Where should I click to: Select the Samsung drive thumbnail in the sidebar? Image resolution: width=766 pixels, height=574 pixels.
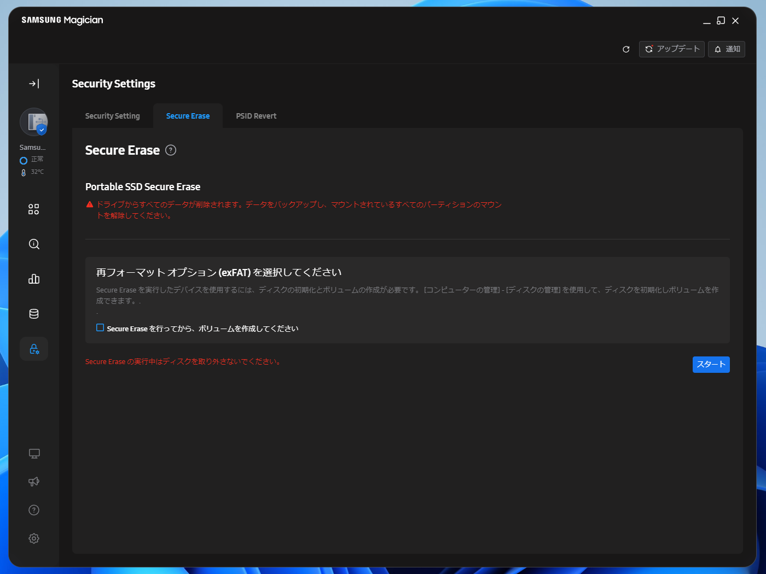pyautogui.click(x=34, y=121)
